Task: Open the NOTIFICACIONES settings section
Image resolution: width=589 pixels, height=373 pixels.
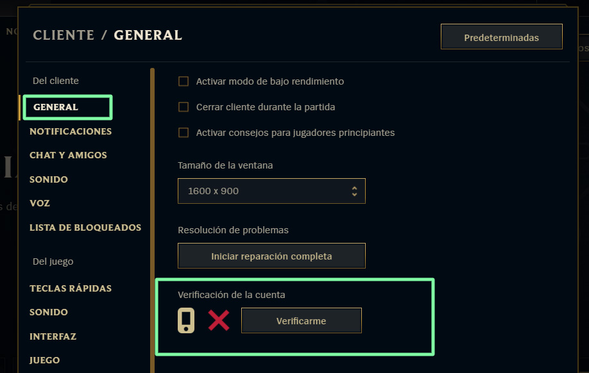Action: (71, 131)
